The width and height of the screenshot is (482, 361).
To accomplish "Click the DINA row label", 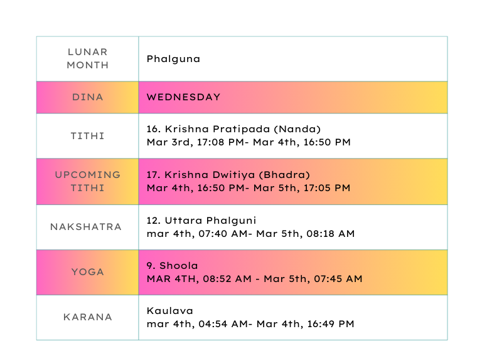I will coord(87,97).
